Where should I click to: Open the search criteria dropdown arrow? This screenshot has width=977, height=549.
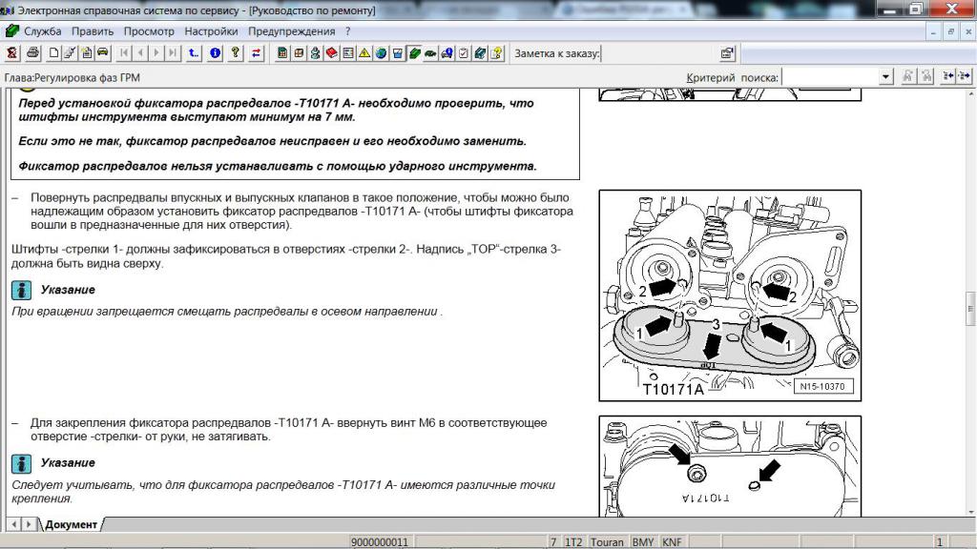[x=885, y=77]
